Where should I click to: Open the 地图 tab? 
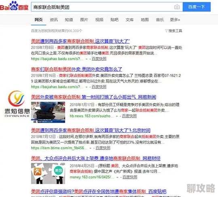click(145, 20)
